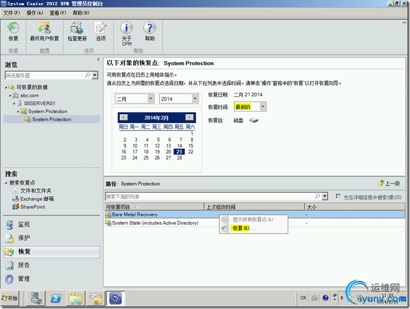Switch to the 管理 workspace
410x309 pixels.
click(x=52, y=279)
